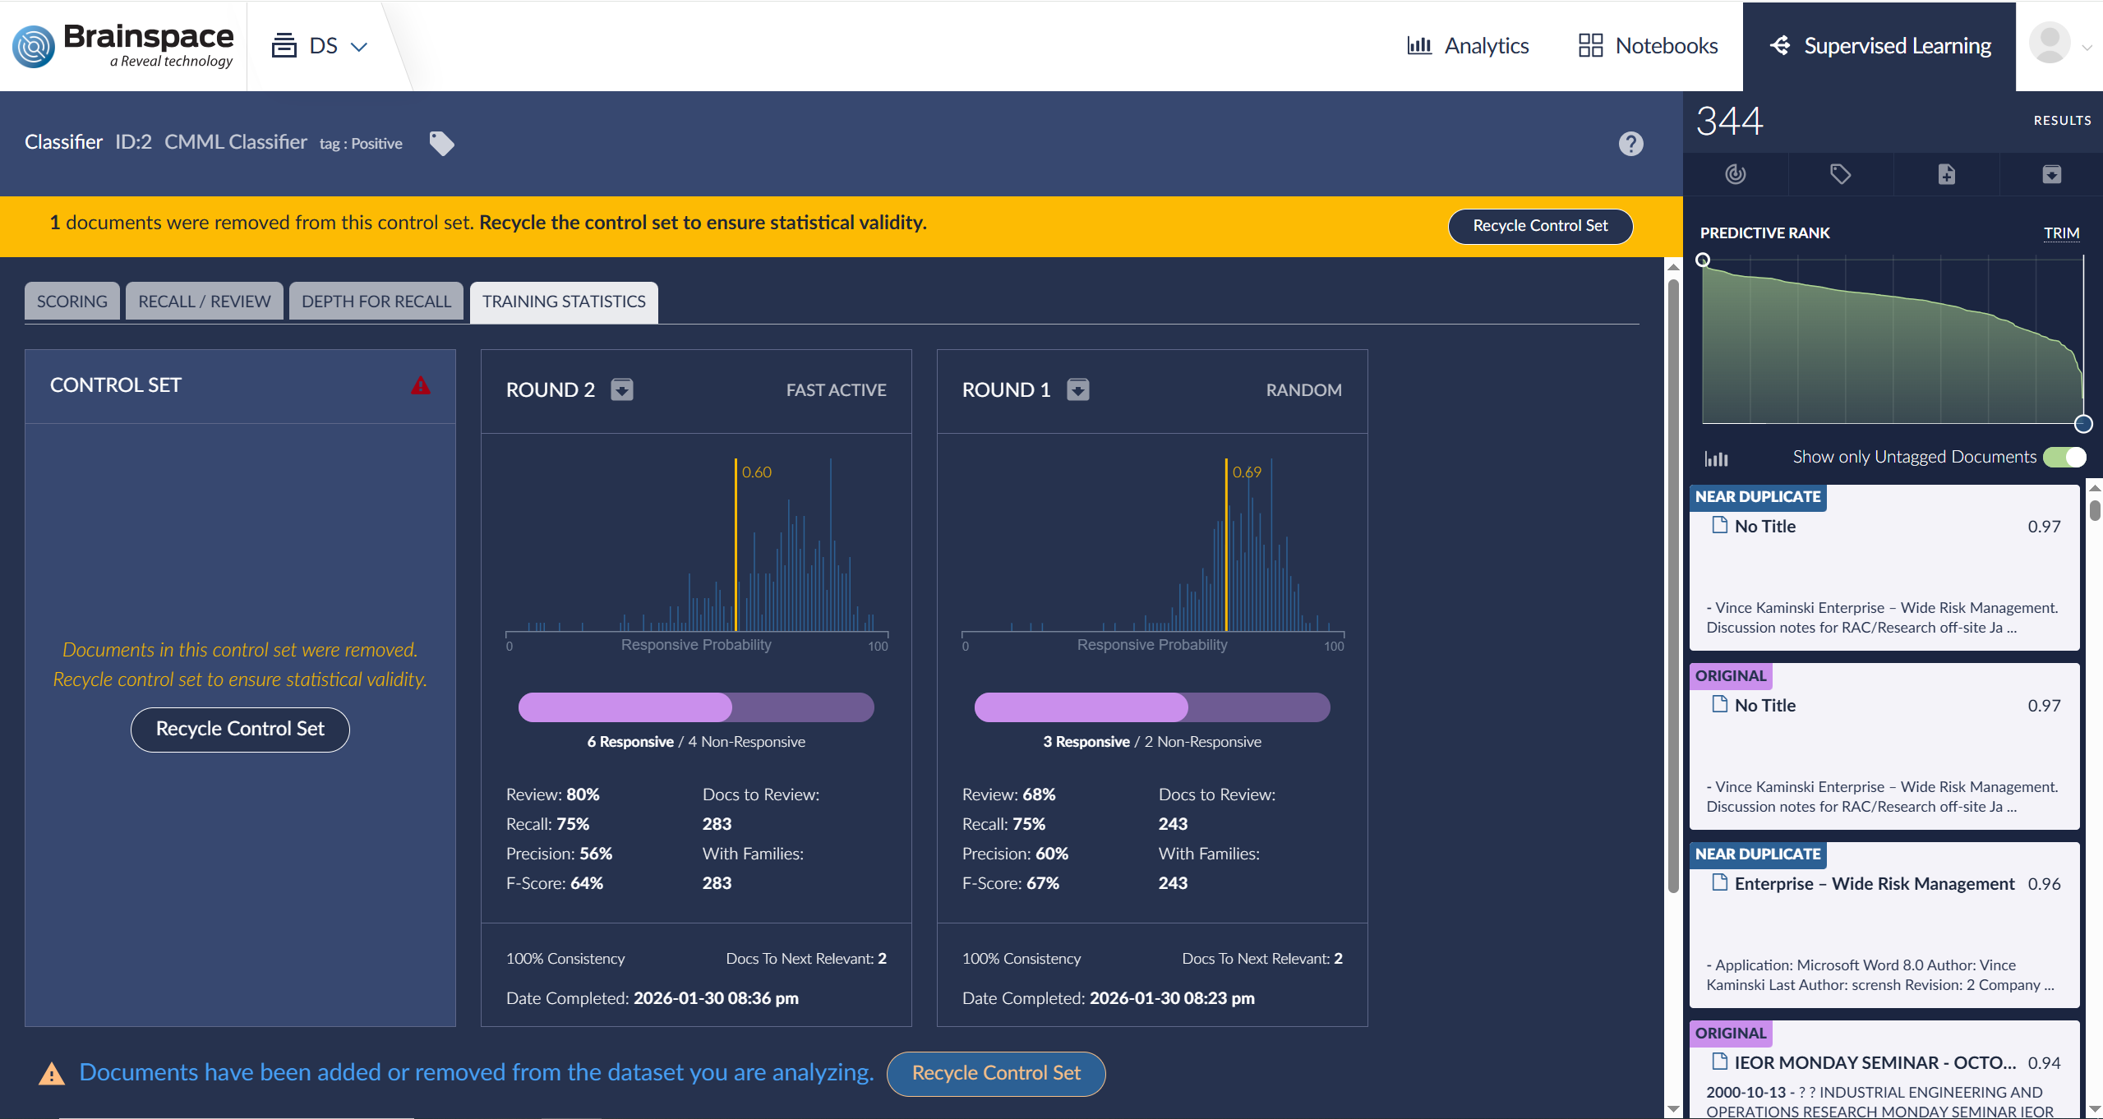Click the lower predictive rank slider handle
This screenshot has height=1119, width=2103.
2082,424
